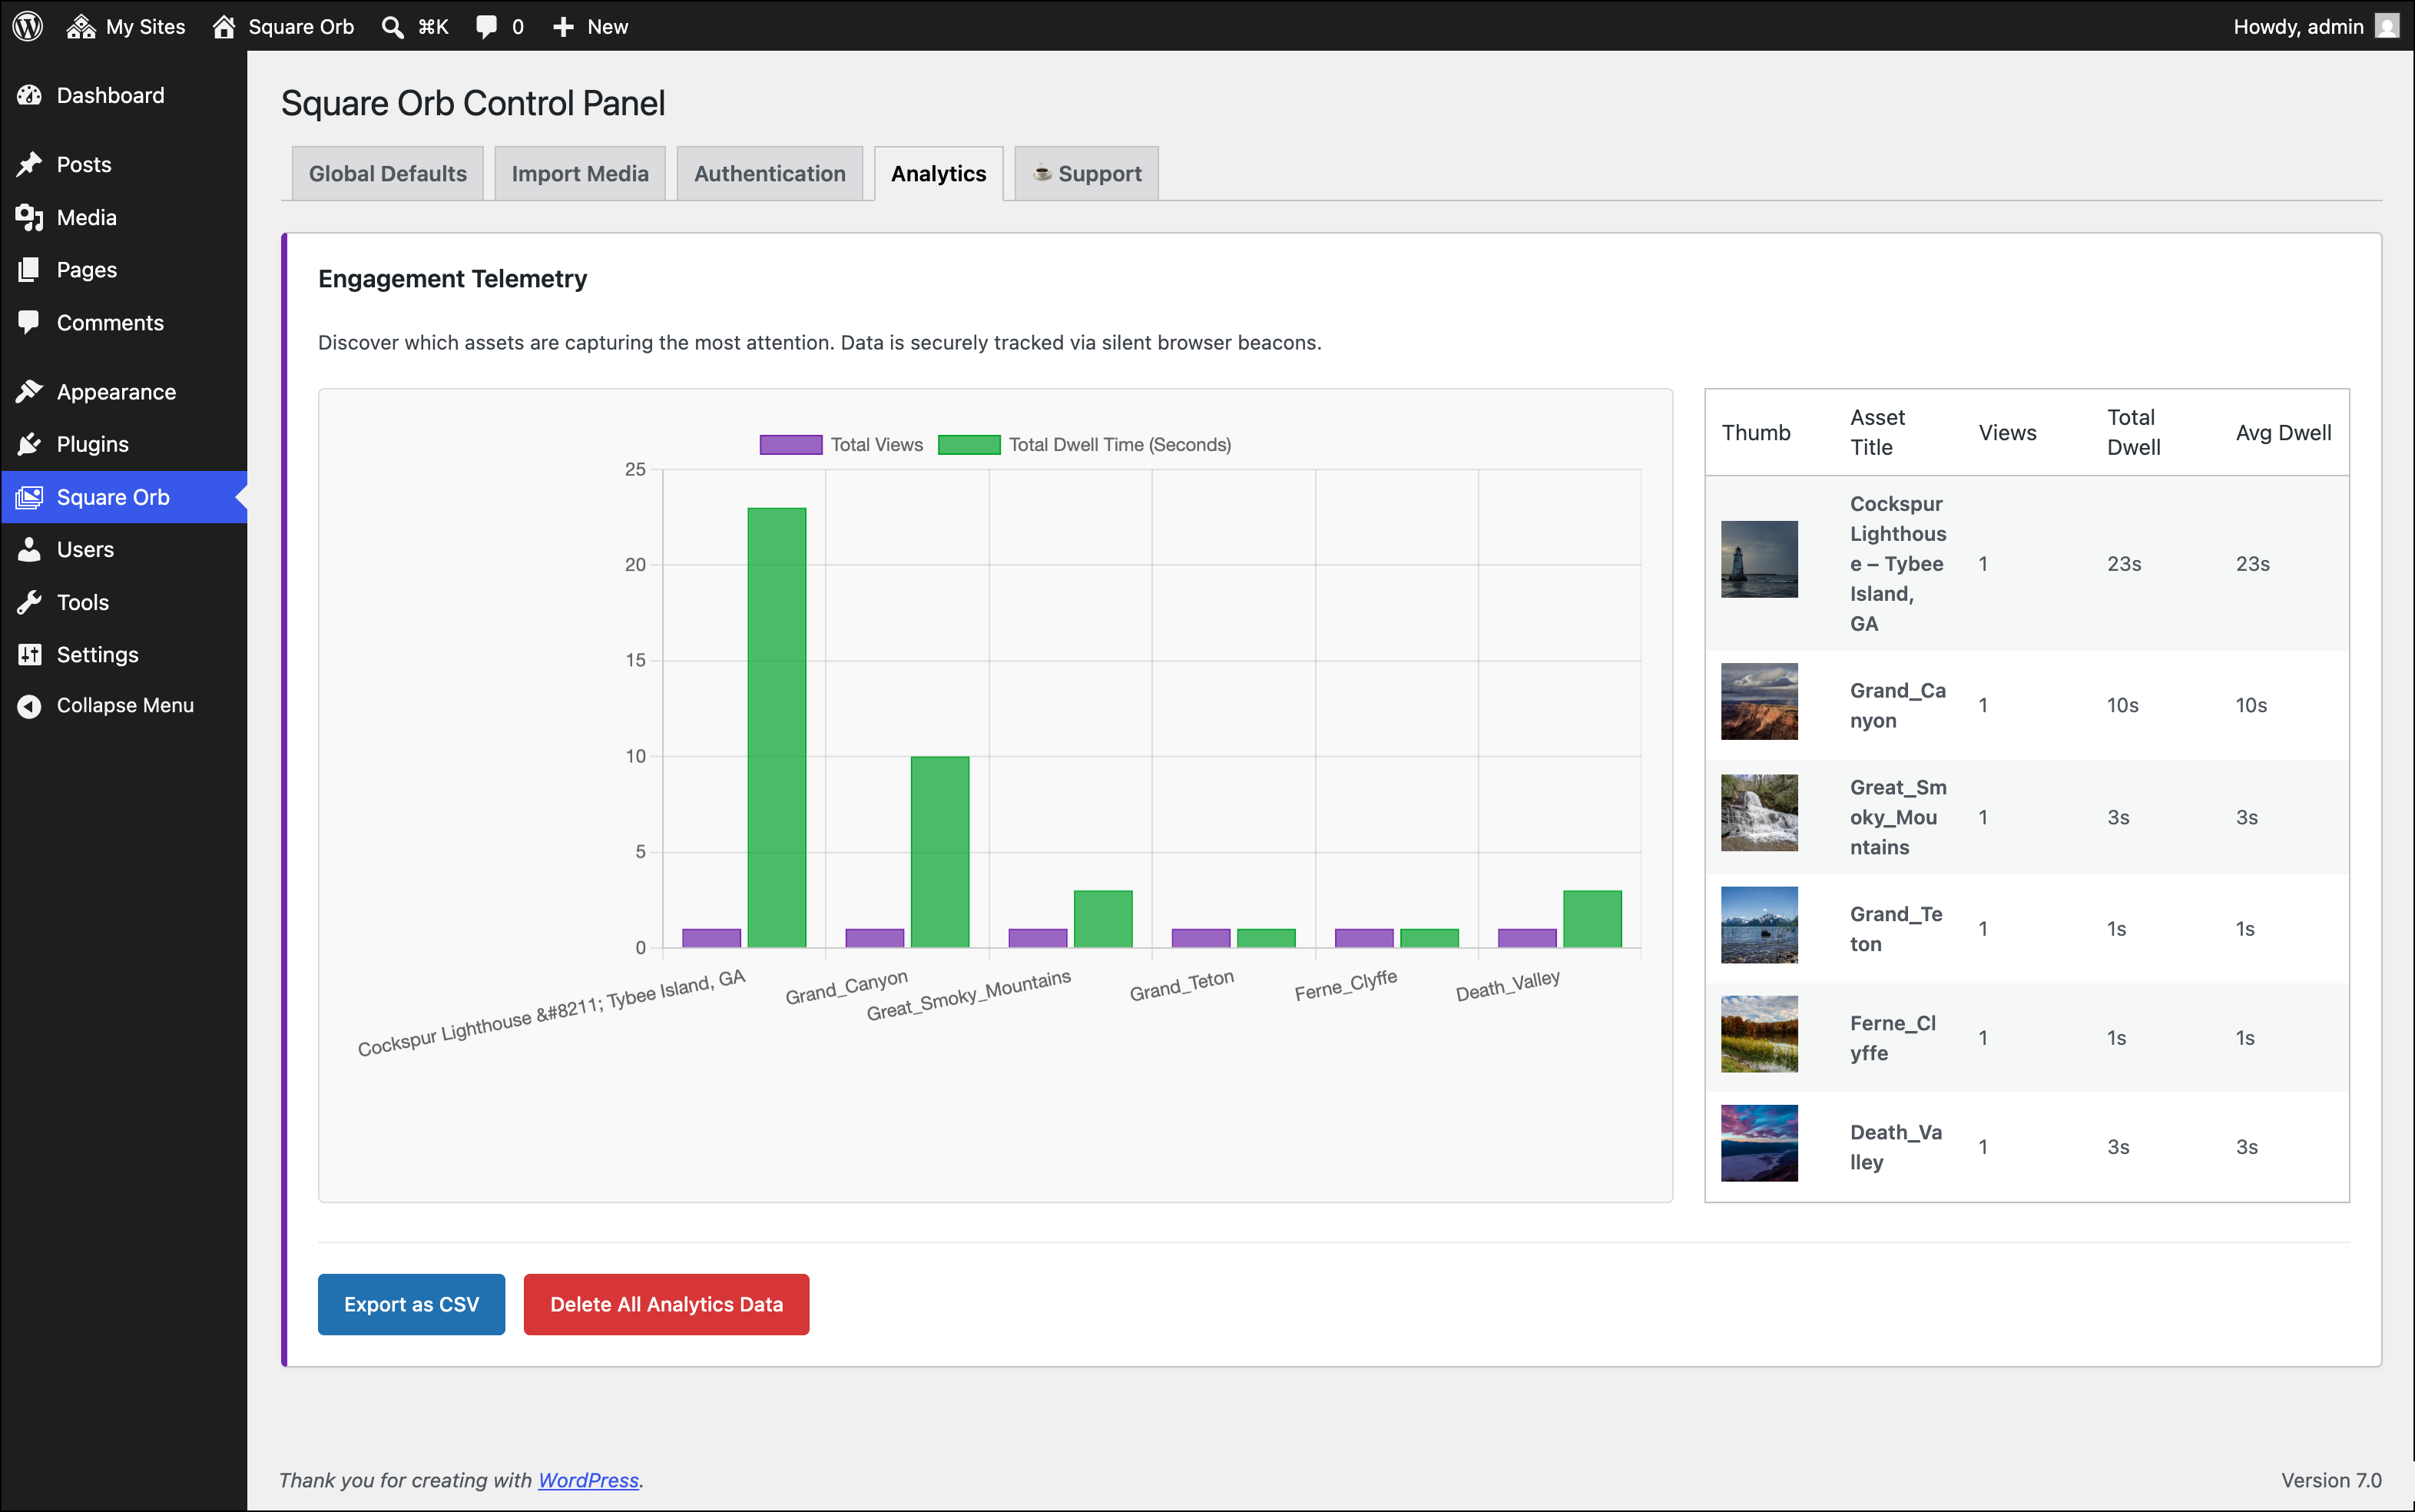Click the Square Orb gallery icon in sidebar
The image size is (2415, 1512).
(x=30, y=497)
